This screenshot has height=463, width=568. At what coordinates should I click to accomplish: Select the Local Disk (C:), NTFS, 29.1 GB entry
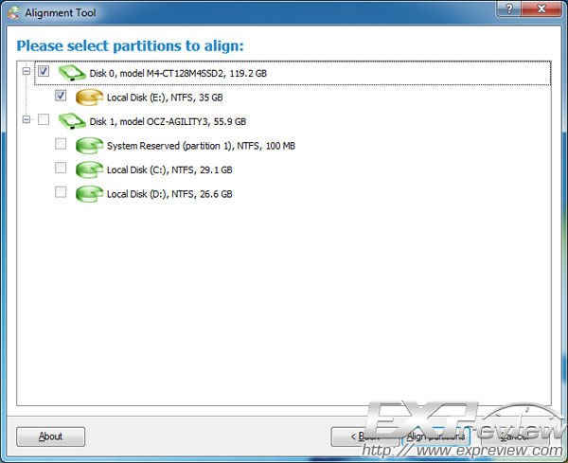(169, 169)
